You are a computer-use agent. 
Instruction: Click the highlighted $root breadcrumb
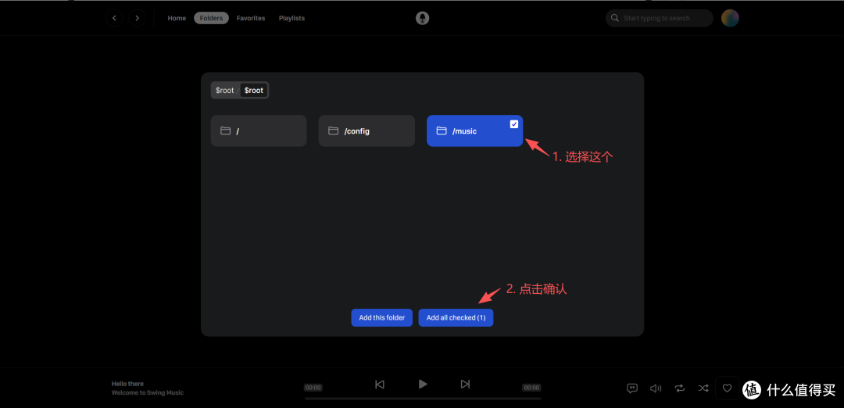click(253, 91)
